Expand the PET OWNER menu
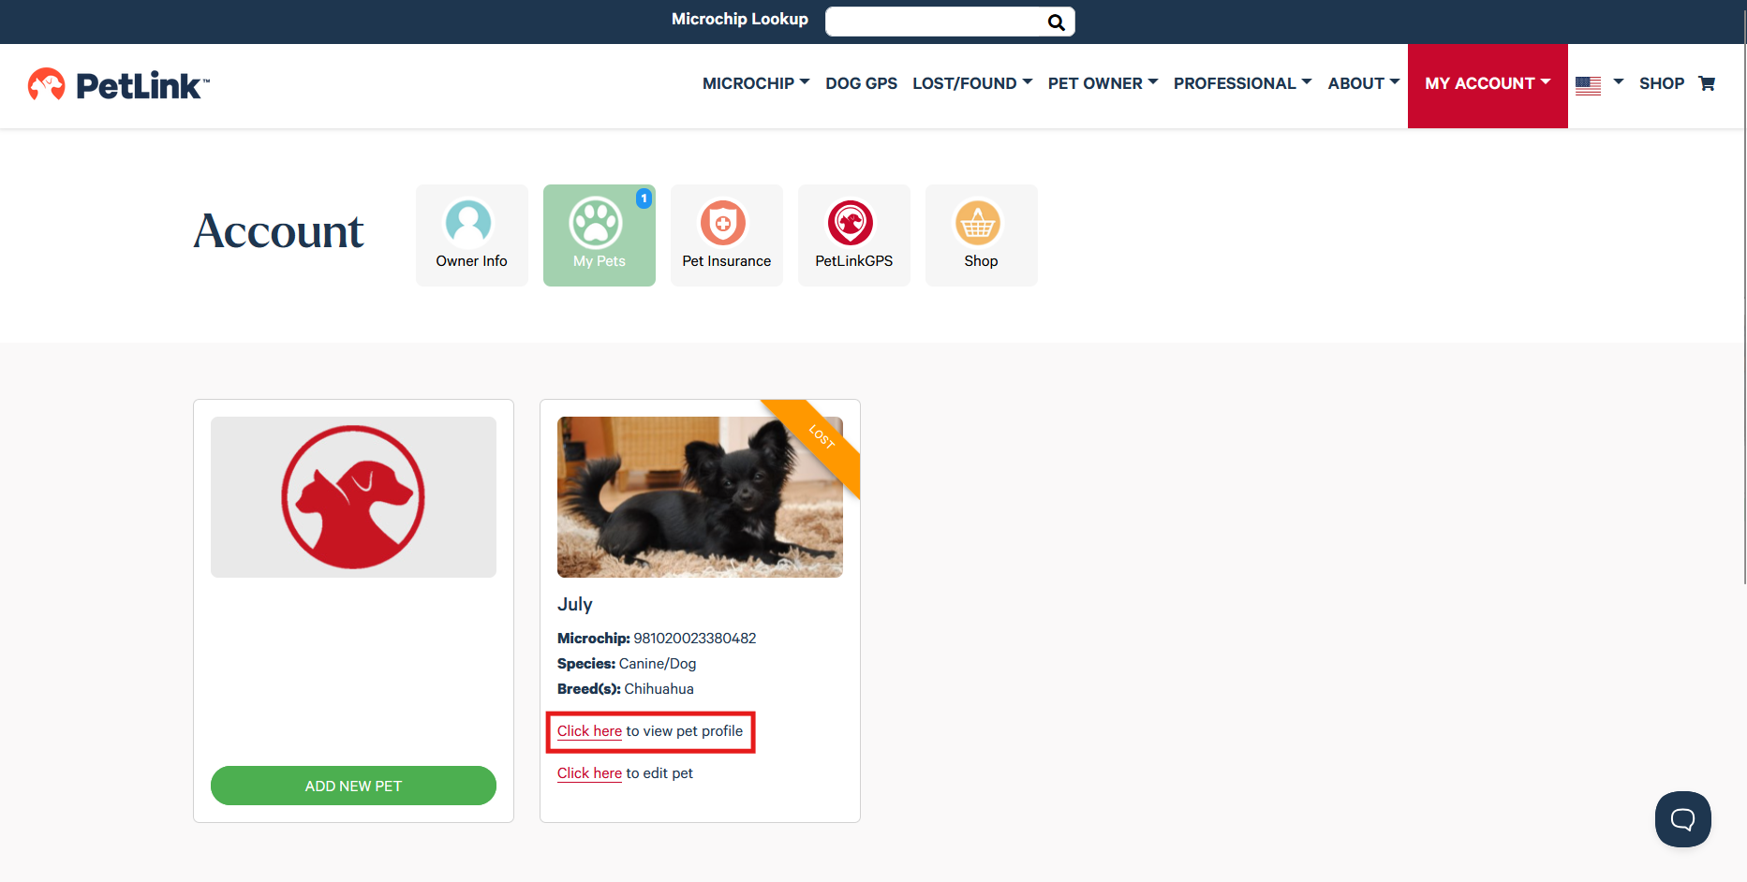This screenshot has width=1747, height=882. pos(1103,83)
